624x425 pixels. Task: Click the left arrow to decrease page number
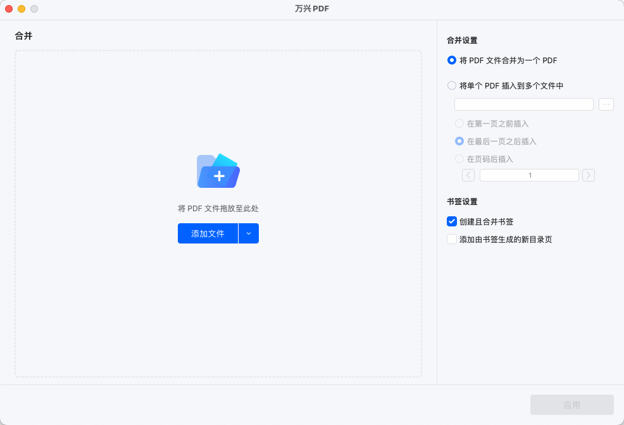point(468,175)
